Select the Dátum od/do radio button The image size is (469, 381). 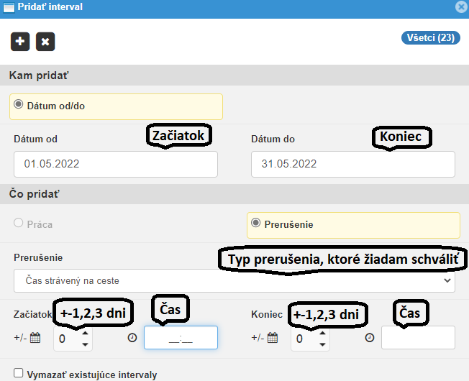click(19, 104)
